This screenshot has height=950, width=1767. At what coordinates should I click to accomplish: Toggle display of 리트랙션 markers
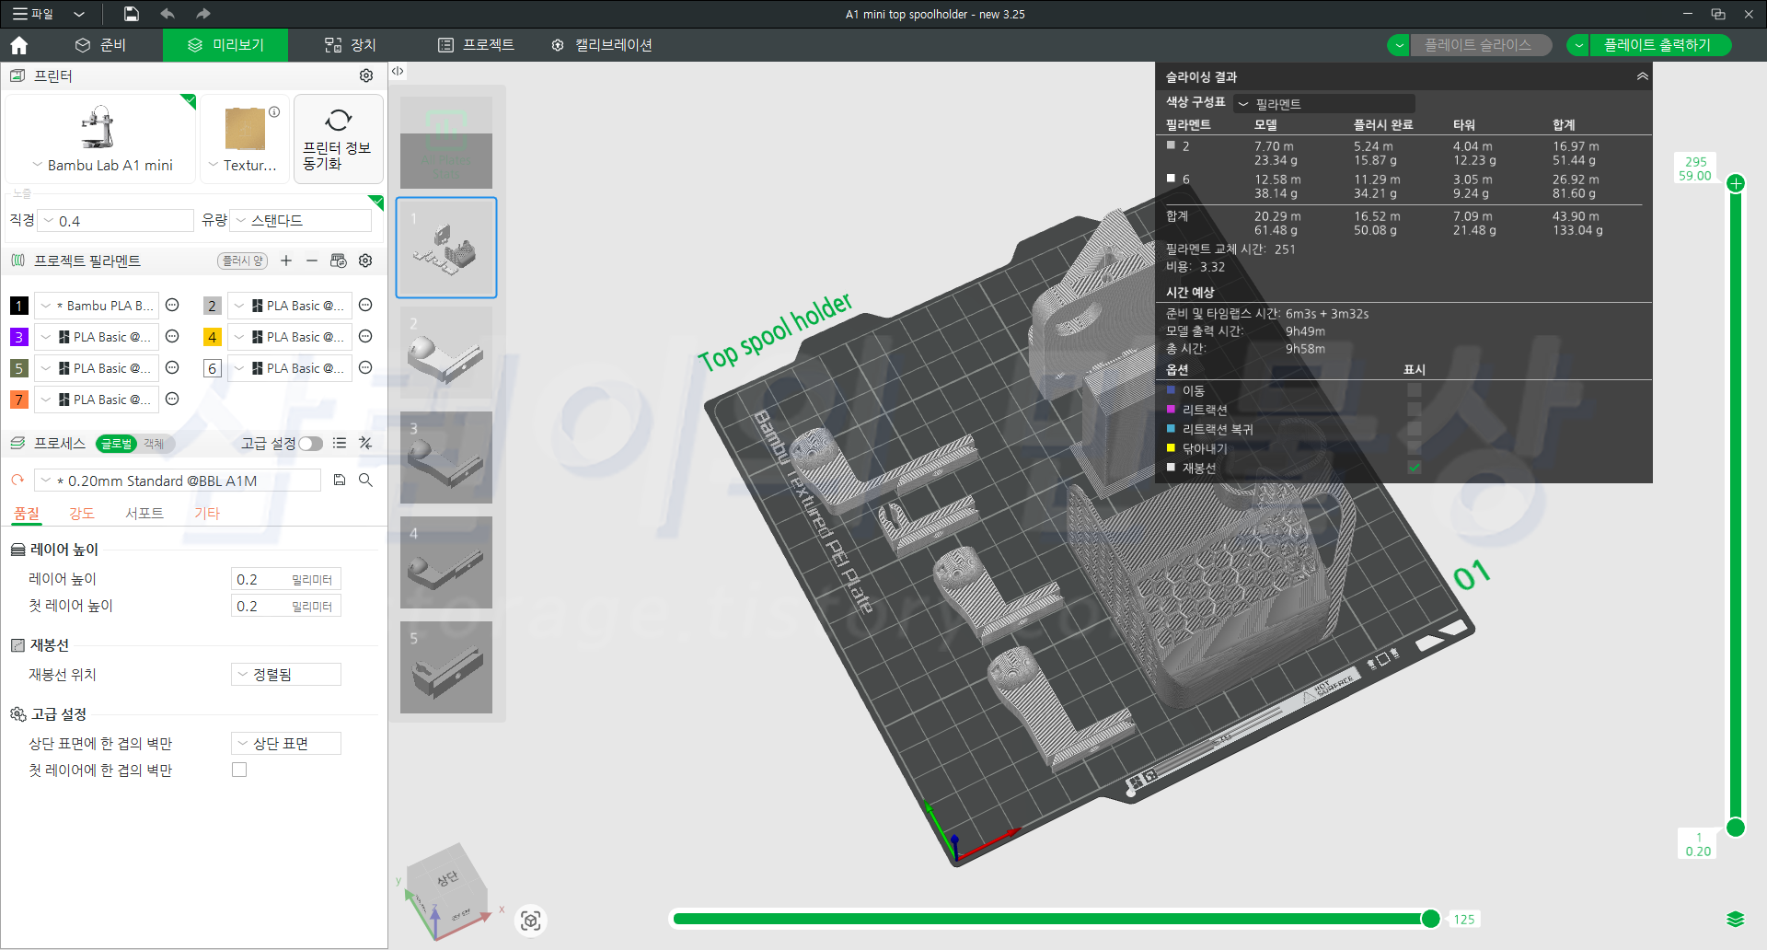coord(1414,410)
